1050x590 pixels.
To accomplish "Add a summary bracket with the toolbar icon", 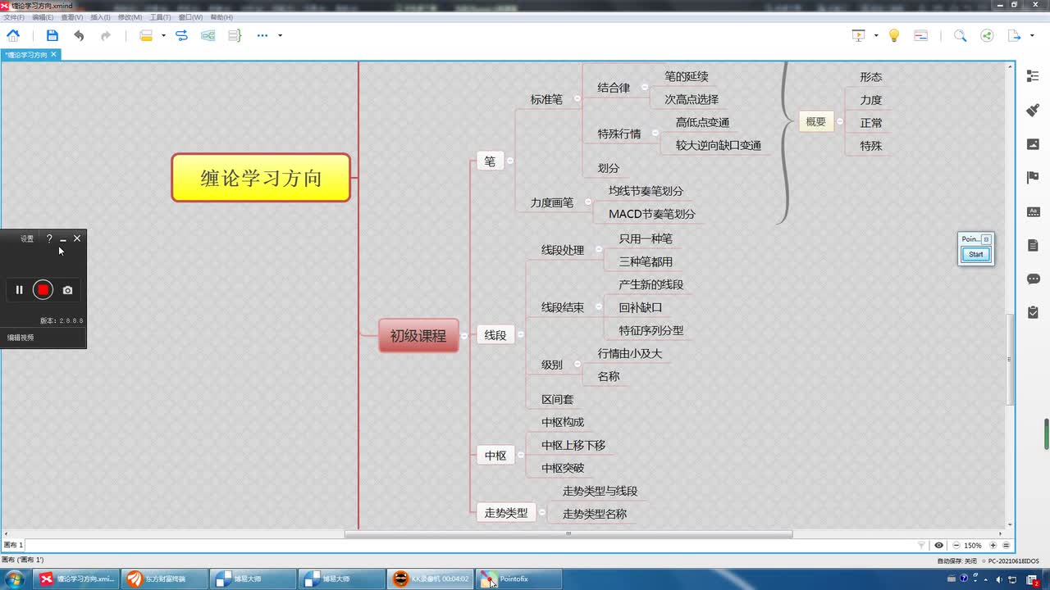I will click(235, 35).
